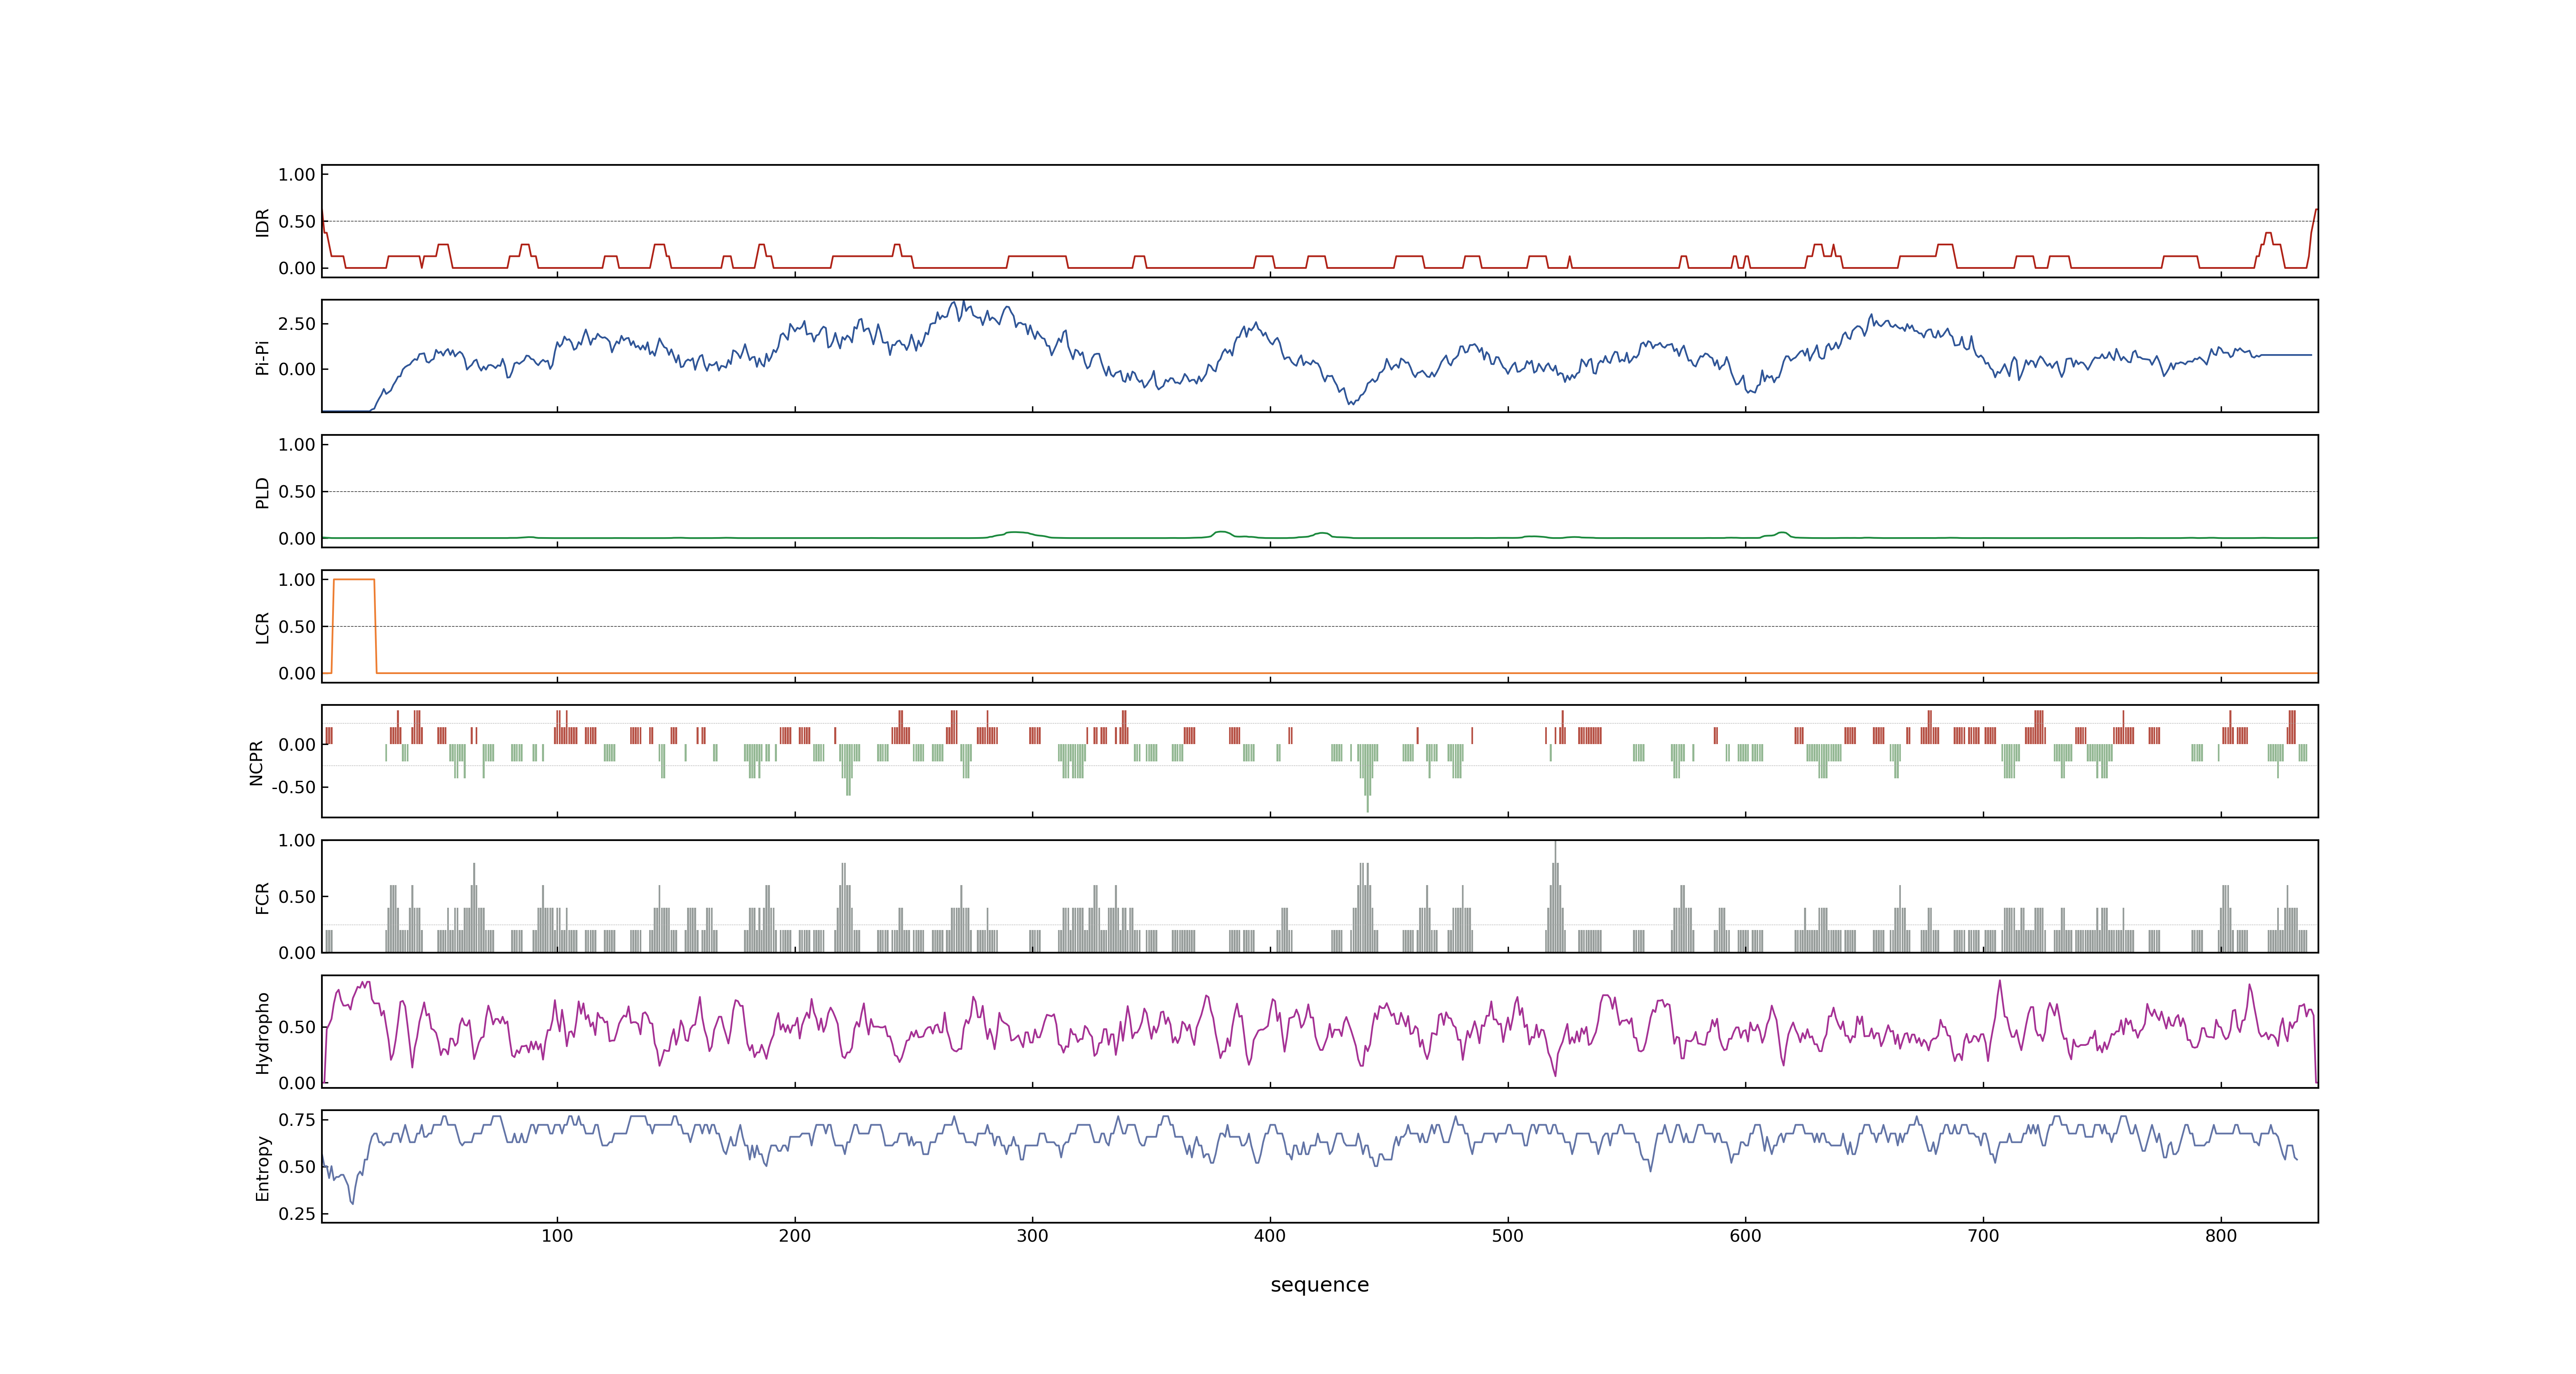Click the -0.50 tick on NCPR axis
Viewport: 2576px width, 1374px height.
[x=293, y=787]
